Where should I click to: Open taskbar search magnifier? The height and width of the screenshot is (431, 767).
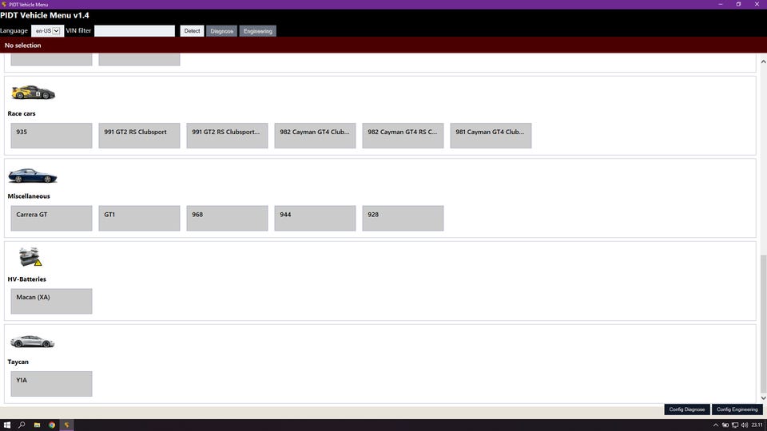pos(22,425)
